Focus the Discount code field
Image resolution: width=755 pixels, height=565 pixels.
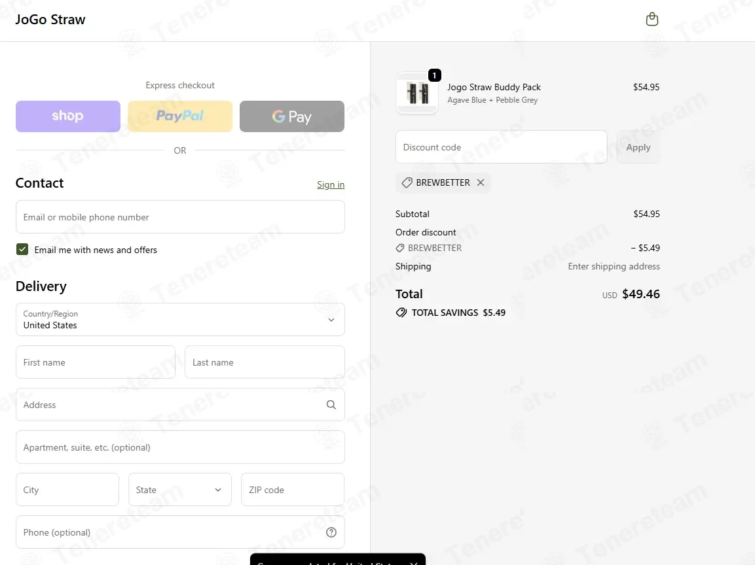tap(501, 147)
